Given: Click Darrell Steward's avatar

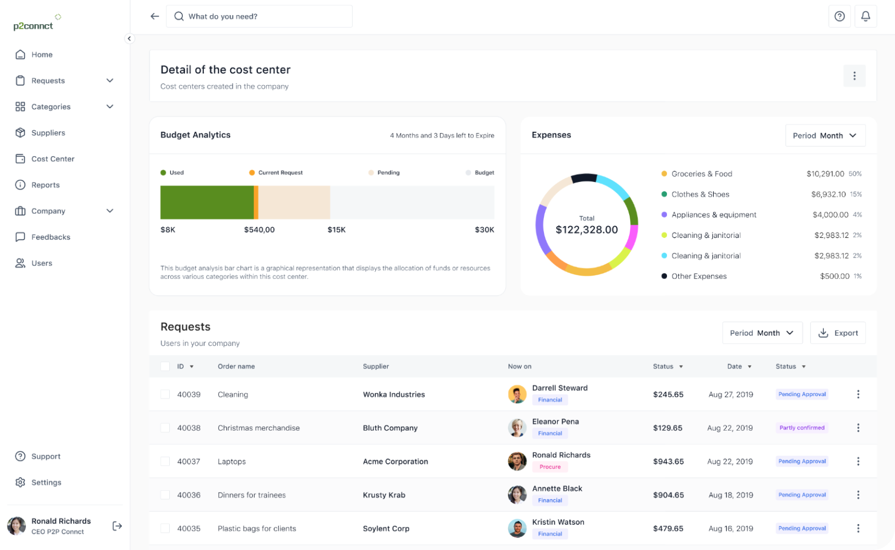Looking at the screenshot, I should pyautogui.click(x=517, y=394).
